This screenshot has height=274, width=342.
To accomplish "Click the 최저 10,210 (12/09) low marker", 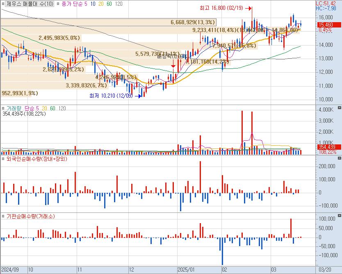I will tap(112, 96).
